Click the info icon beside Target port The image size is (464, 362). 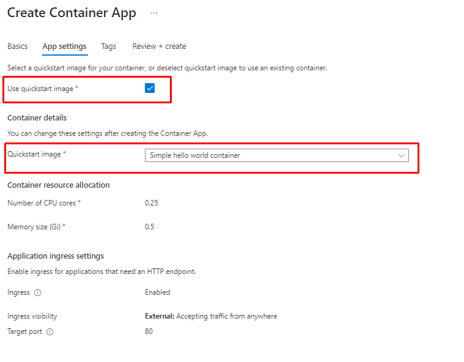tap(50, 332)
